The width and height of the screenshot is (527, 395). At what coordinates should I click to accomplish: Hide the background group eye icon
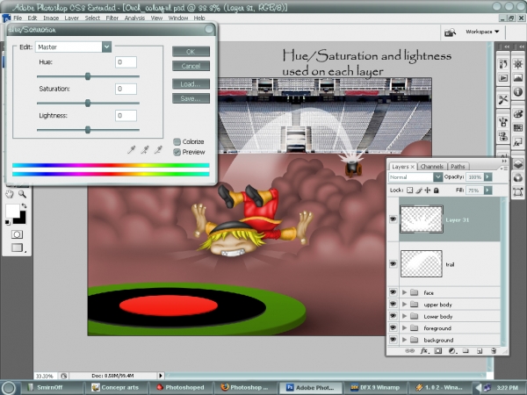(x=393, y=340)
